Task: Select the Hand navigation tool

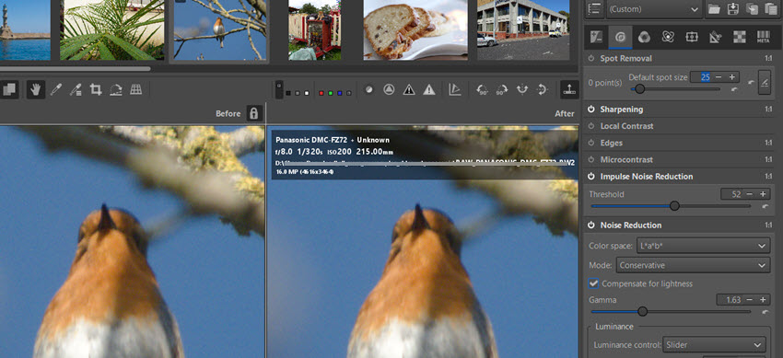Action: [36, 90]
